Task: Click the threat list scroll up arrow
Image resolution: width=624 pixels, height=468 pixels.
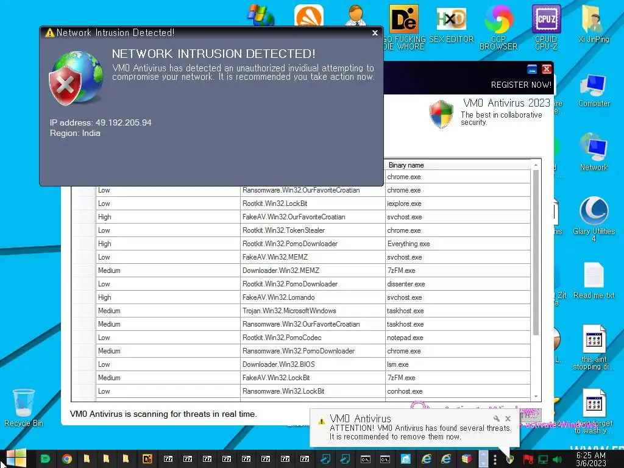Action: 536,165
